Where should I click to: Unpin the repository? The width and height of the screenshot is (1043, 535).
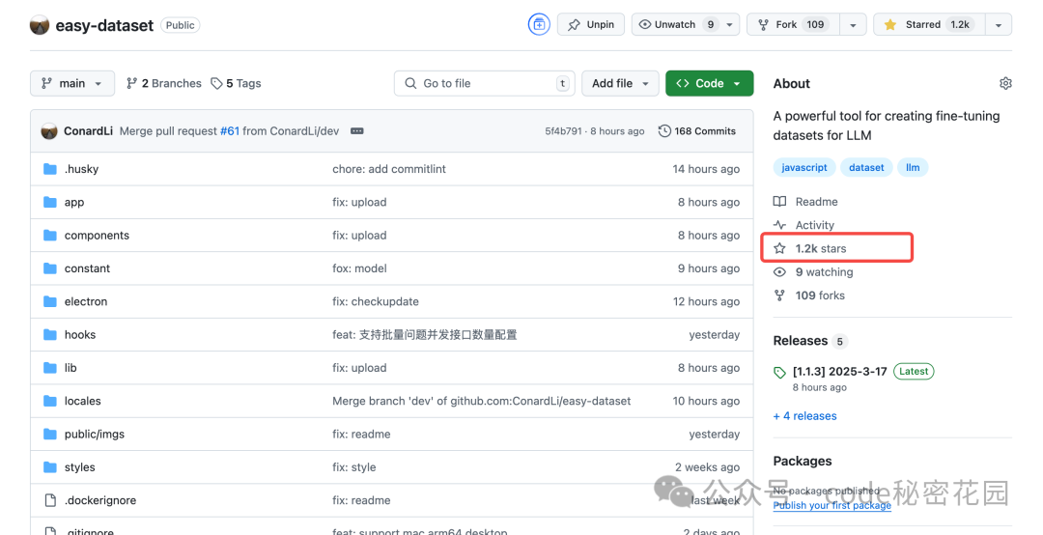591,24
